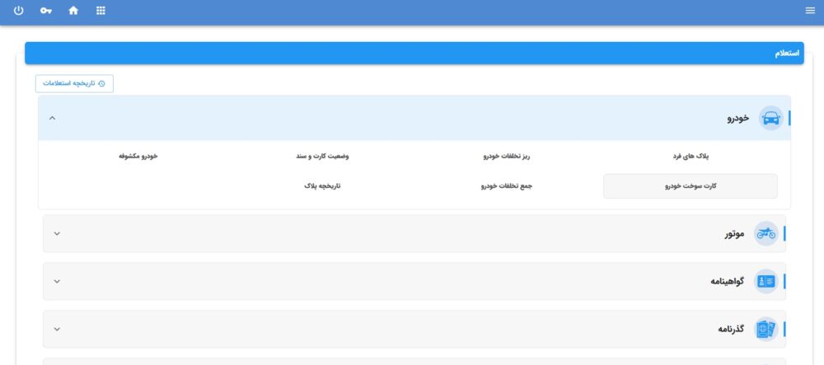Open تاریخچه استعلامات history button
This screenshot has height=365, width=824.
pyautogui.click(x=75, y=83)
